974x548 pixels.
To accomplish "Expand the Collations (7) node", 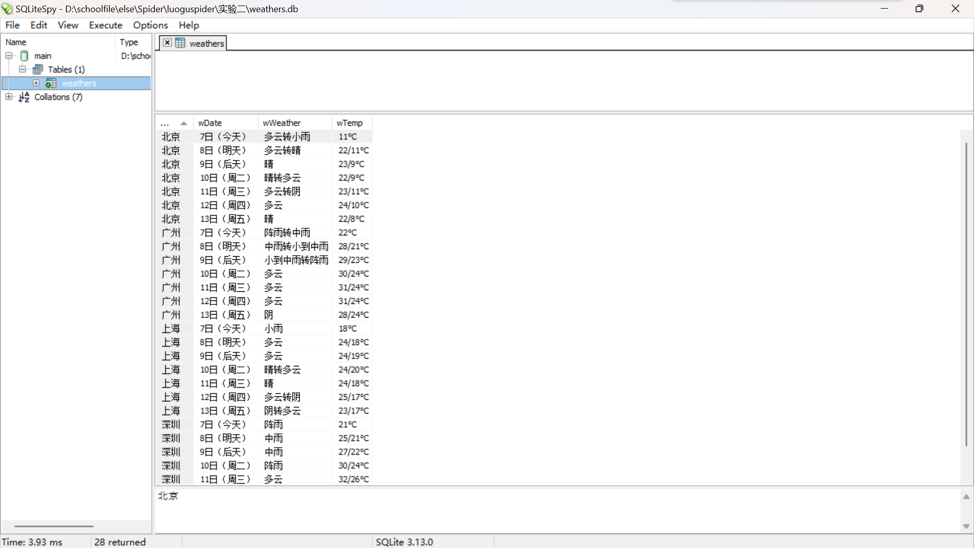I will [x=9, y=97].
